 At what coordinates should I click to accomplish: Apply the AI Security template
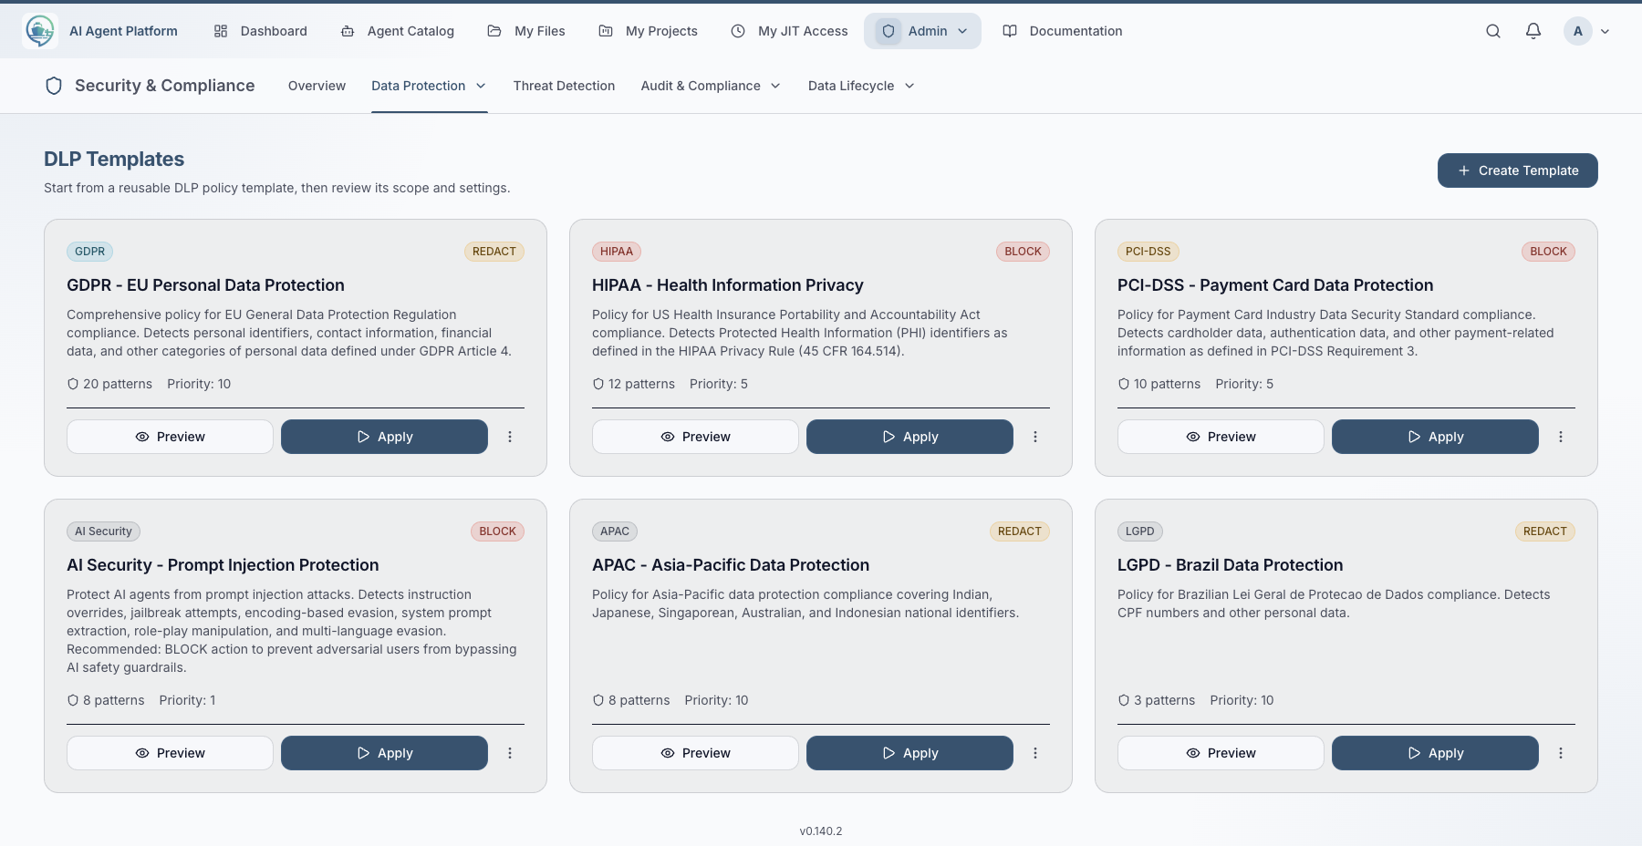tap(384, 753)
